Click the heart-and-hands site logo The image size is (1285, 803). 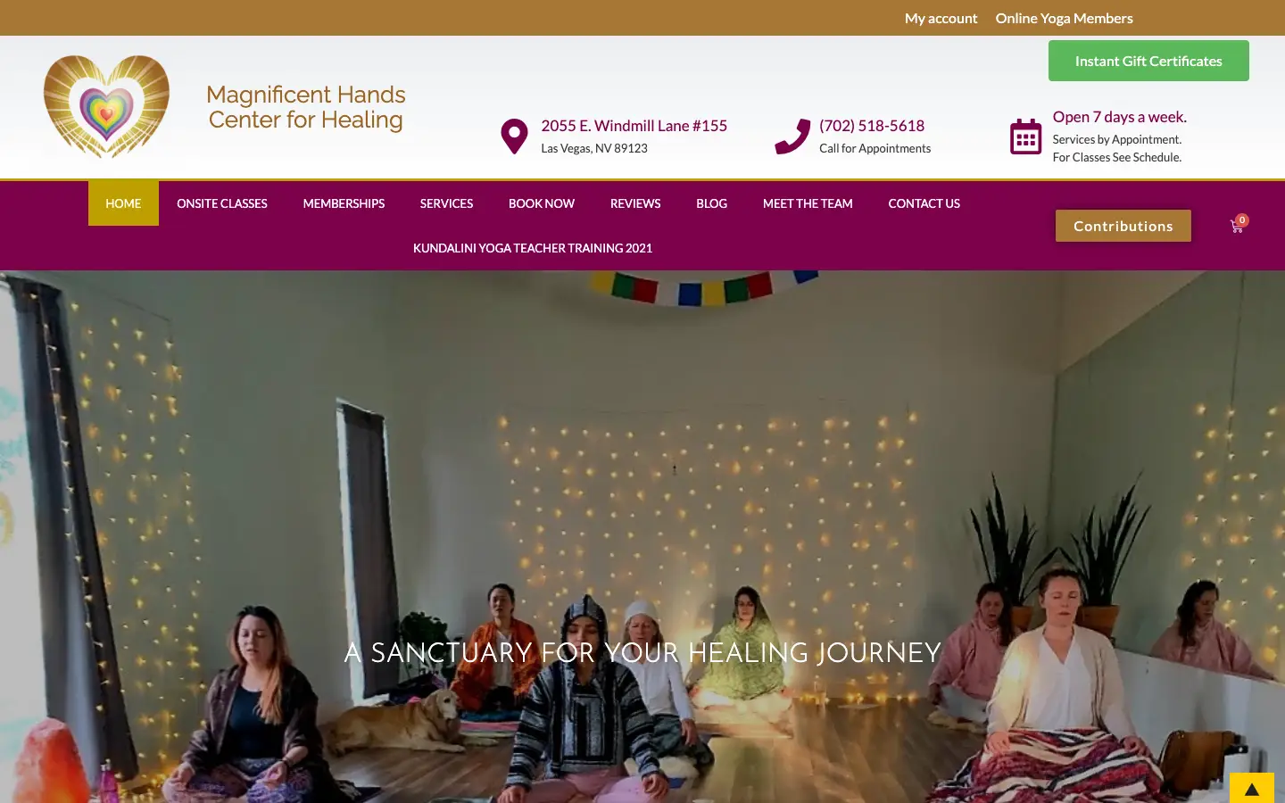coord(106,107)
